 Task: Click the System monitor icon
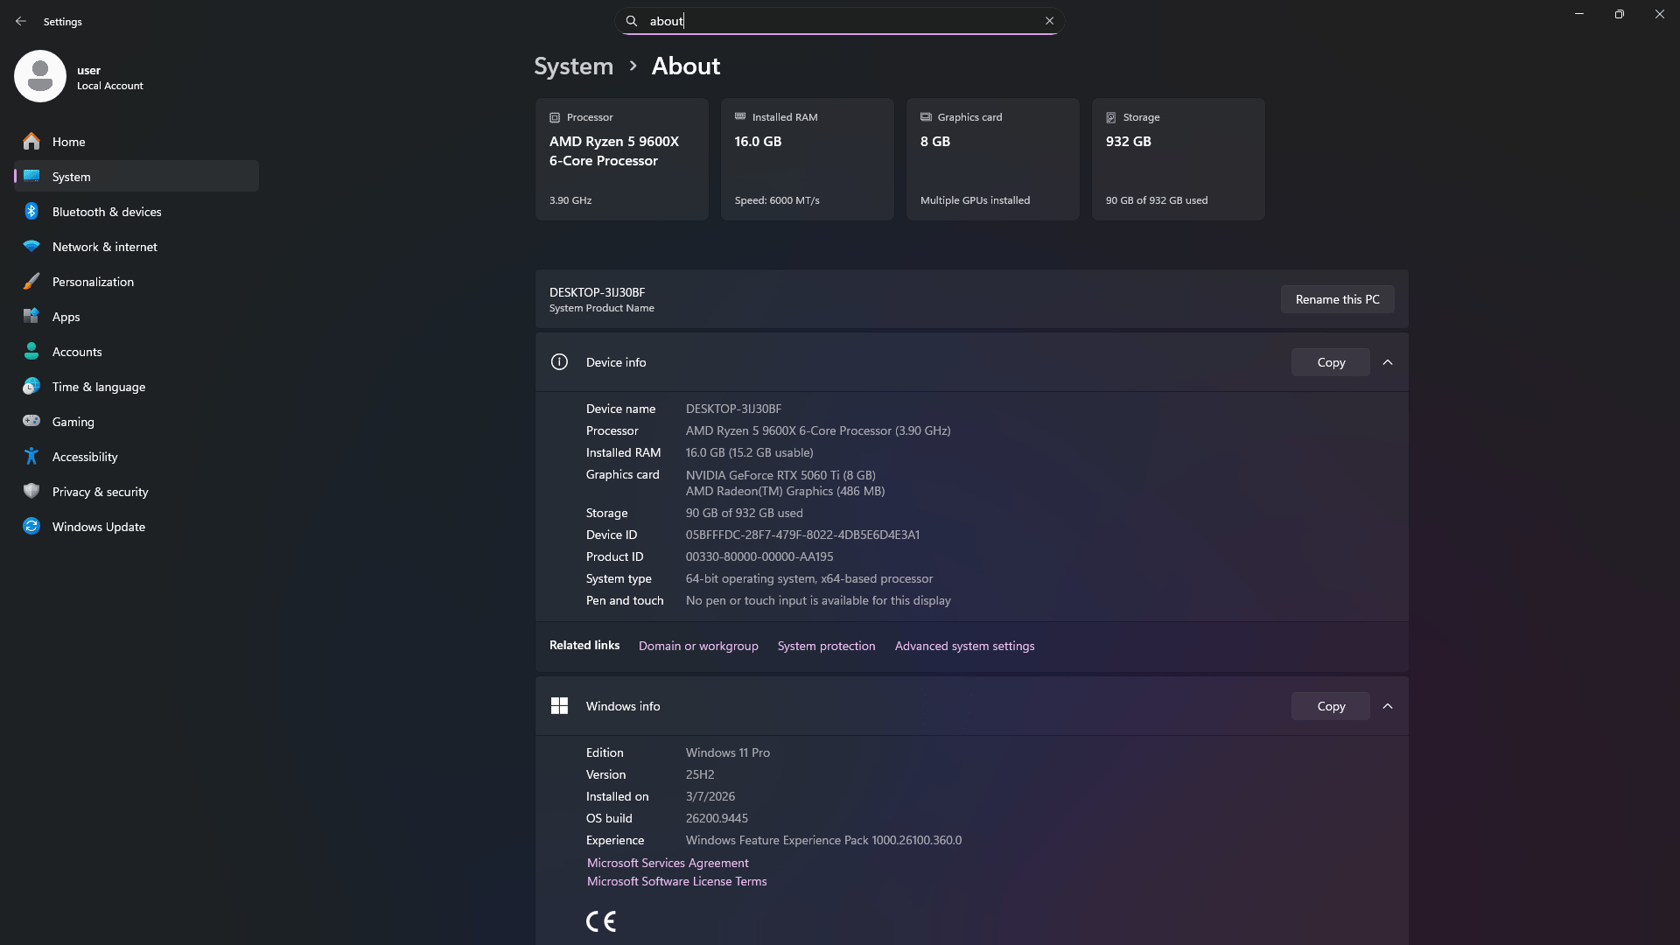click(x=31, y=176)
